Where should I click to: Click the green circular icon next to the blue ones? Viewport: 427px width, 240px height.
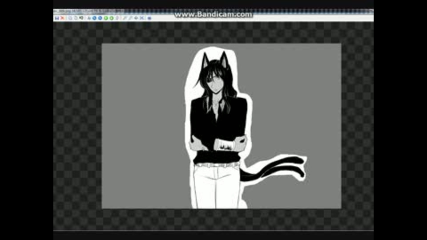(106, 18)
